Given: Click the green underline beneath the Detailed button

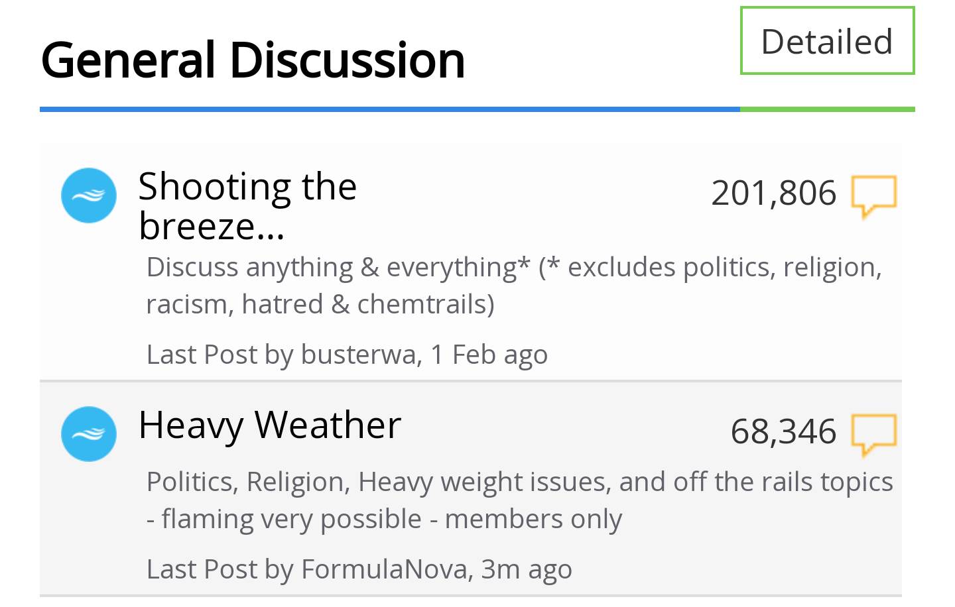Looking at the screenshot, I should click(827, 109).
